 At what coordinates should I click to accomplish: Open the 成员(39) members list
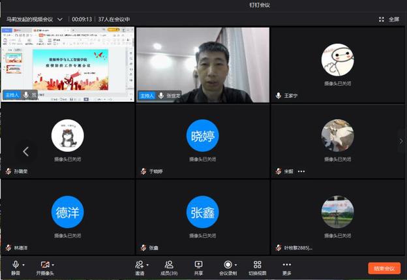[x=169, y=267]
